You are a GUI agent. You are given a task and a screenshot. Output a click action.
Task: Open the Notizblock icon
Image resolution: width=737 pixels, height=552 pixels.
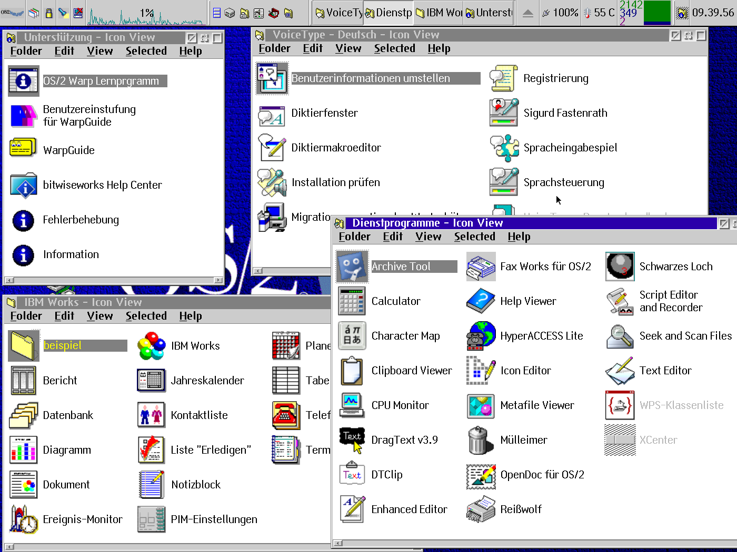click(x=152, y=485)
